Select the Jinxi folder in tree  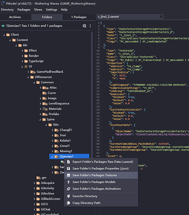coord(63,135)
